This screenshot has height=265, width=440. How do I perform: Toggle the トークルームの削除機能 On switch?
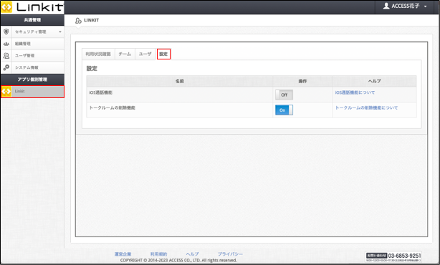284,110
